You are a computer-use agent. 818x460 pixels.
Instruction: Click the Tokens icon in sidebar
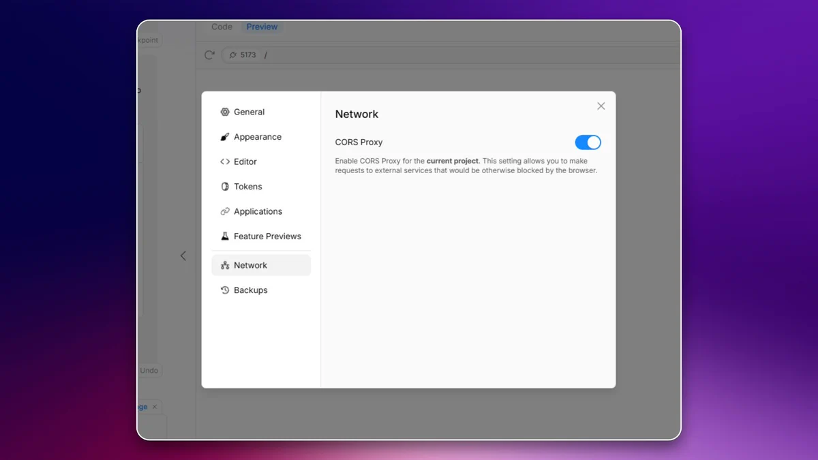tap(225, 187)
